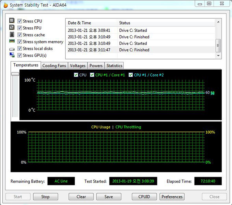
Task: Click the log scrollbar thumb
Action: [218, 46]
